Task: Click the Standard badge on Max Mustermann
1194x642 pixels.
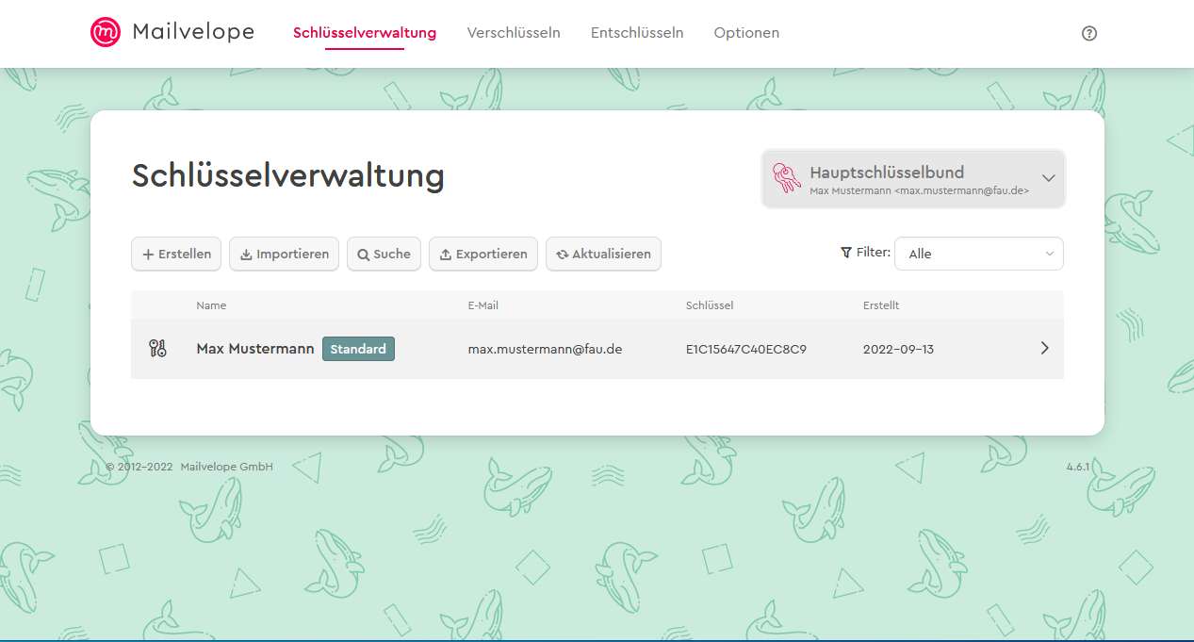Action: (358, 349)
